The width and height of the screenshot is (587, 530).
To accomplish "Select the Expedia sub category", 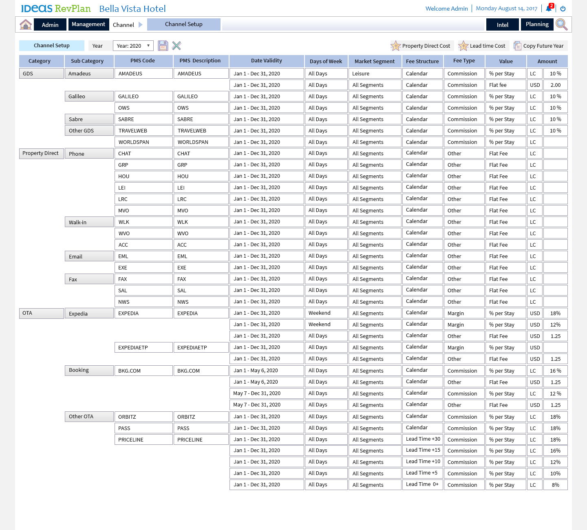I will pyautogui.click(x=89, y=314).
